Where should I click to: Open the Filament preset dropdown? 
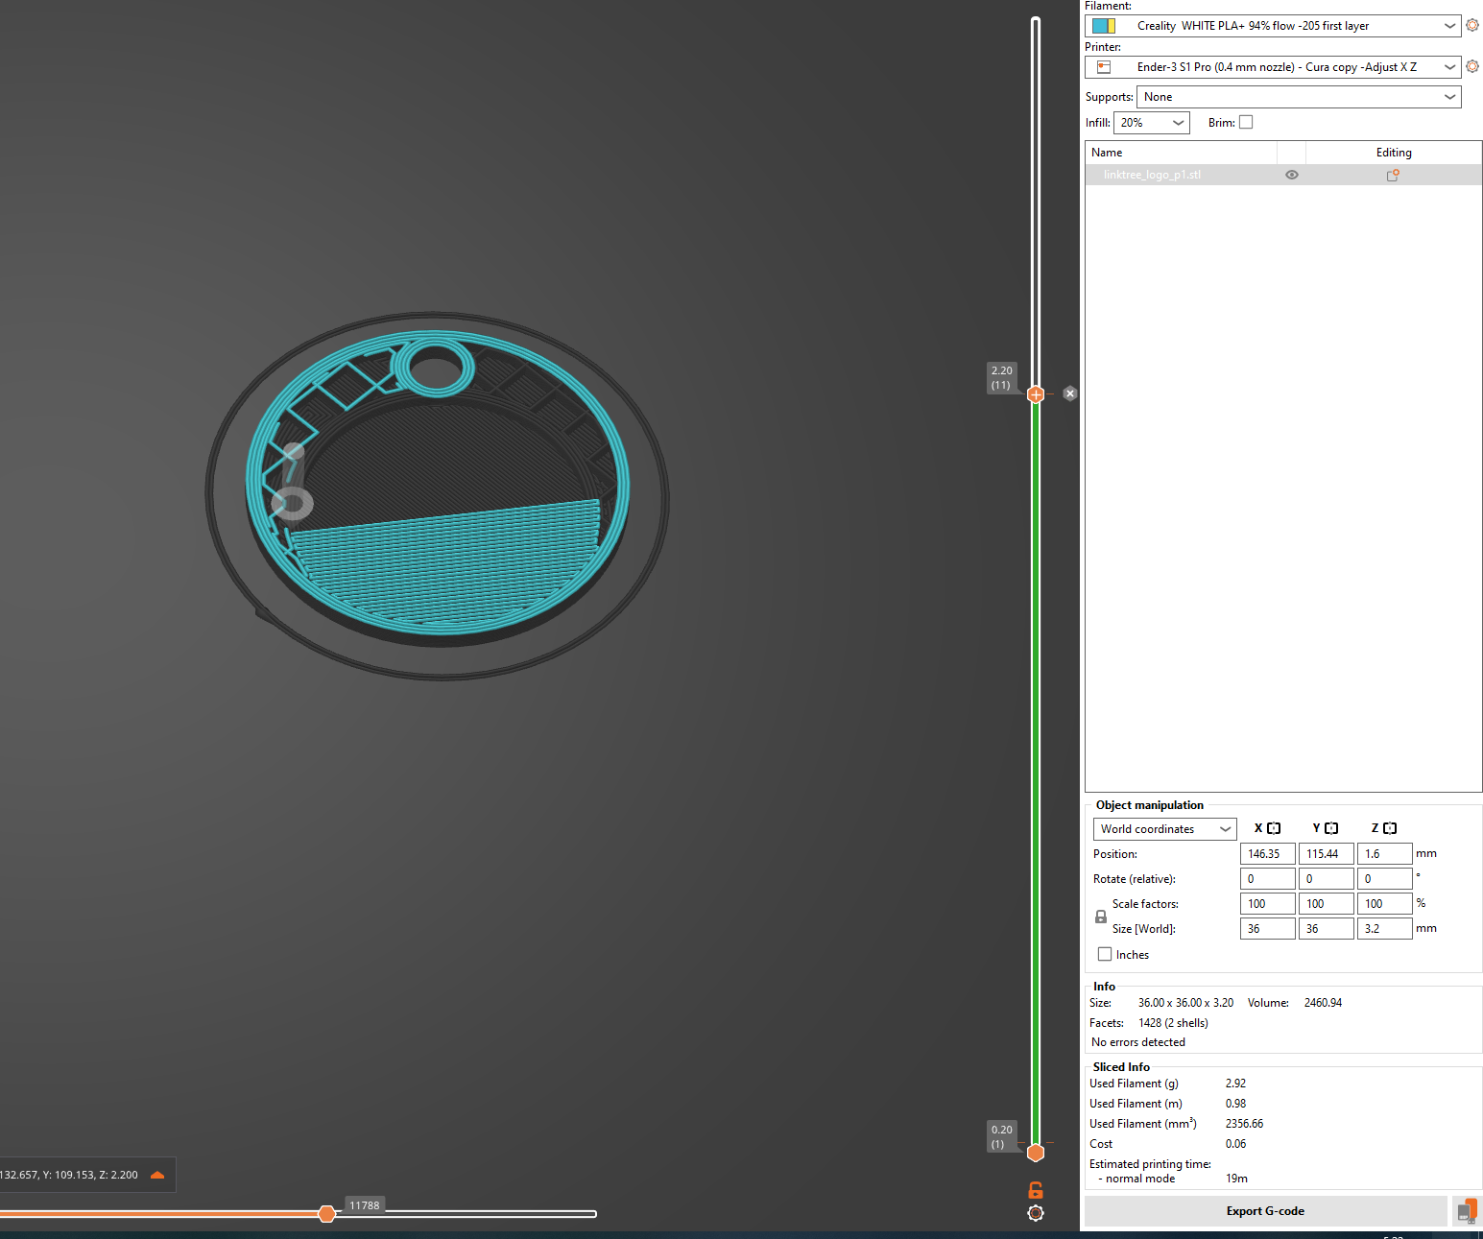(1273, 26)
